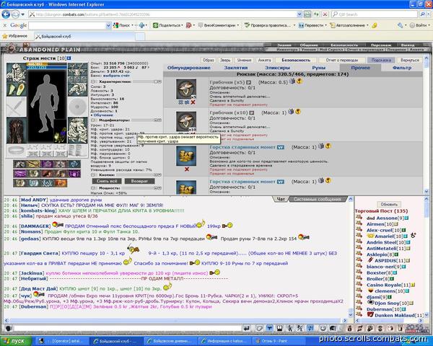Click the Google toolbar search field
This screenshot has width=433, height=346.
(x=67, y=25)
